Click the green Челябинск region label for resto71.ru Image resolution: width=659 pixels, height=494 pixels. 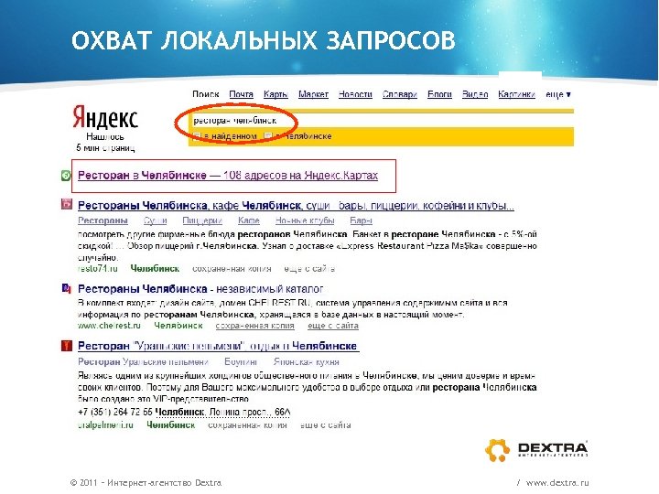[x=155, y=268]
